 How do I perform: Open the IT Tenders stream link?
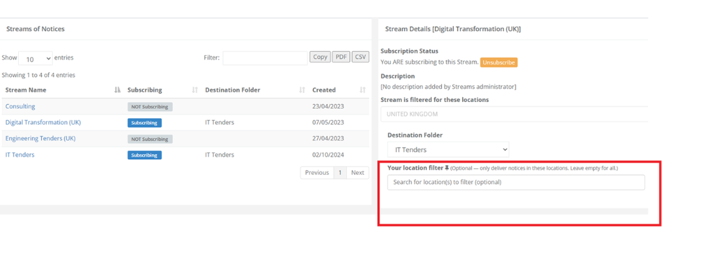tap(20, 155)
